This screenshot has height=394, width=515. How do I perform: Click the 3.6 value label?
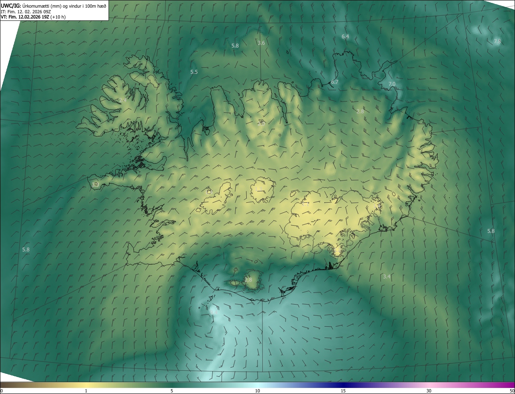click(261, 43)
